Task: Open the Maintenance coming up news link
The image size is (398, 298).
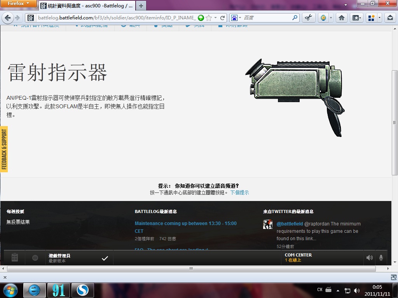Action: point(185,227)
